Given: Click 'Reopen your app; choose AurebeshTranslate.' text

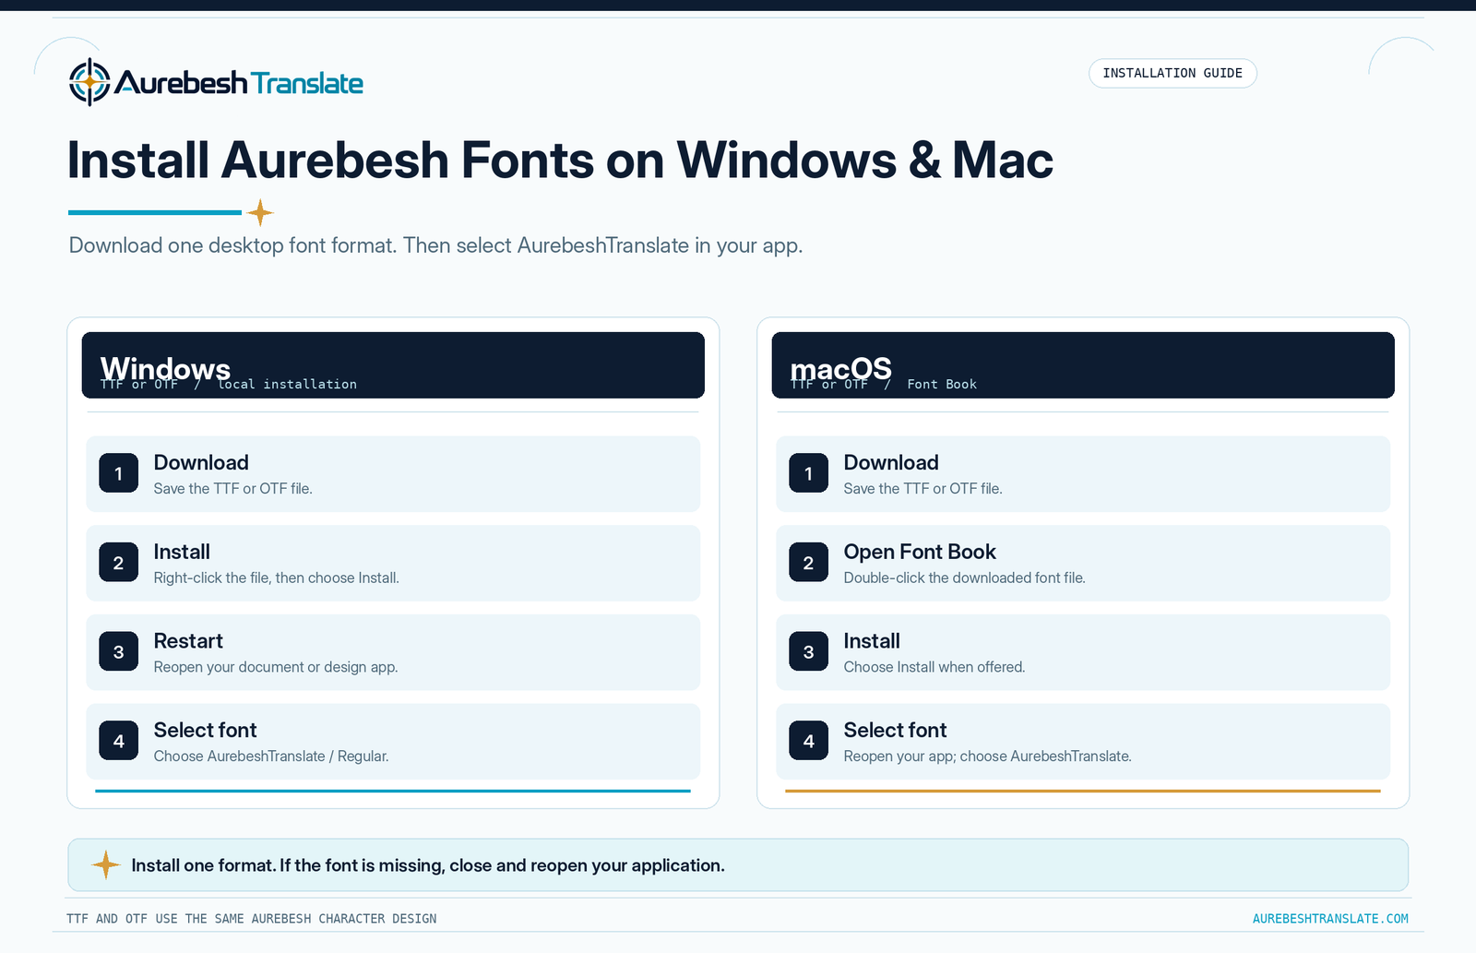Looking at the screenshot, I should (x=987, y=756).
